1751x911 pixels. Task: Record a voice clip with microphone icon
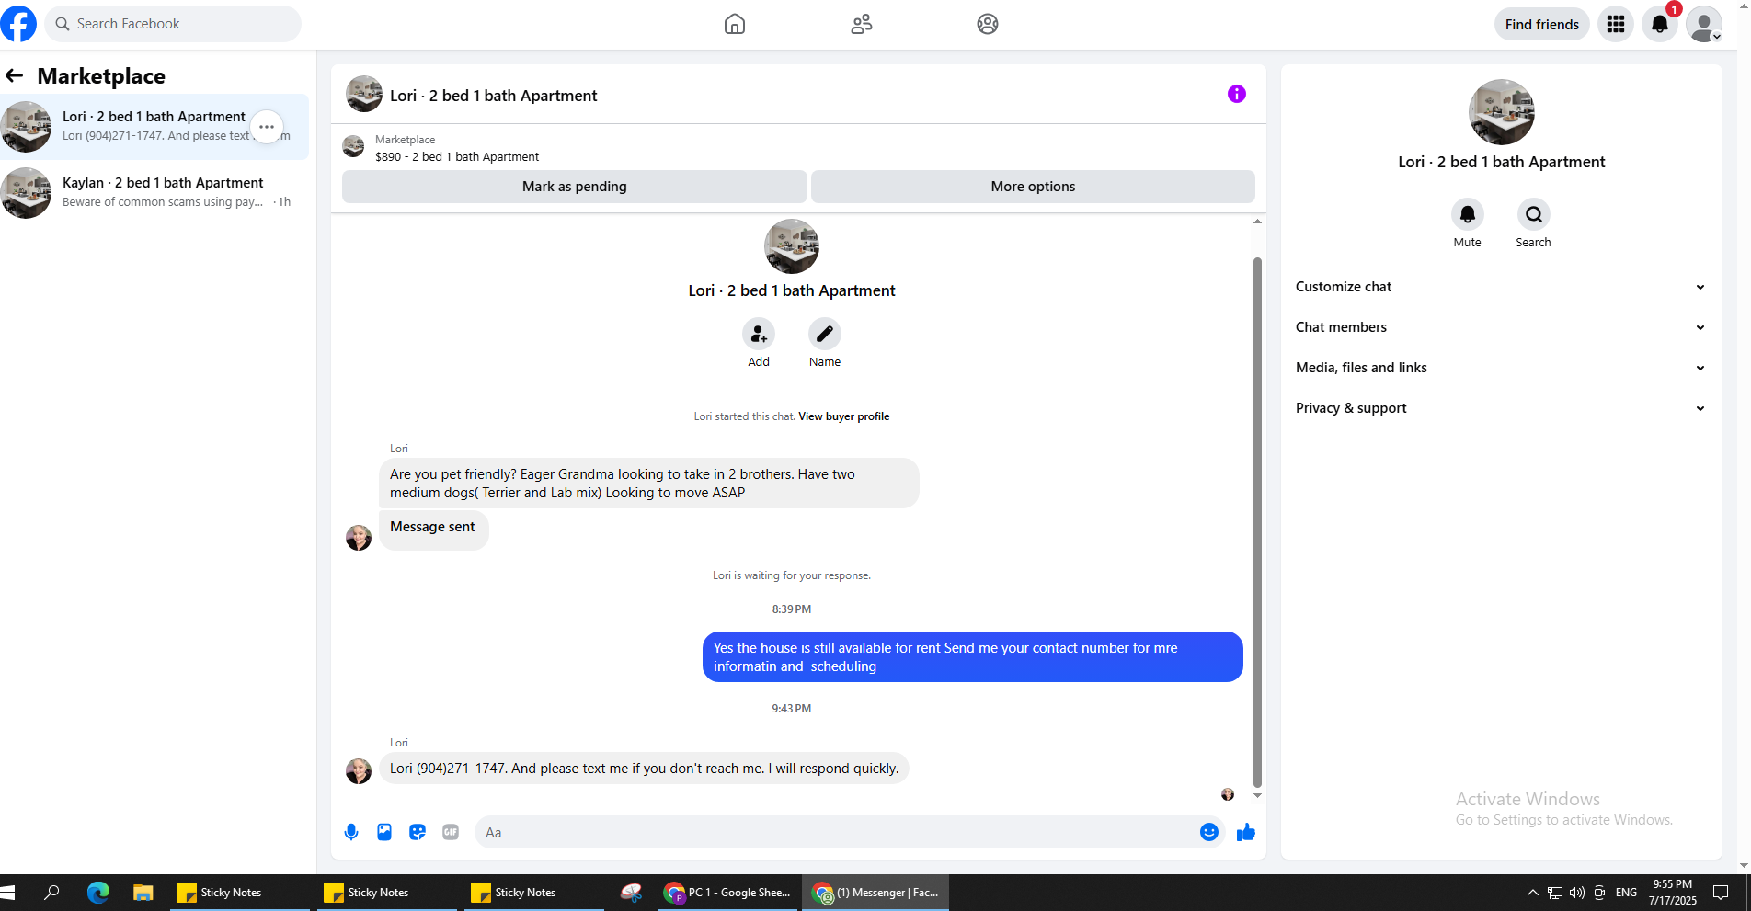point(351,832)
